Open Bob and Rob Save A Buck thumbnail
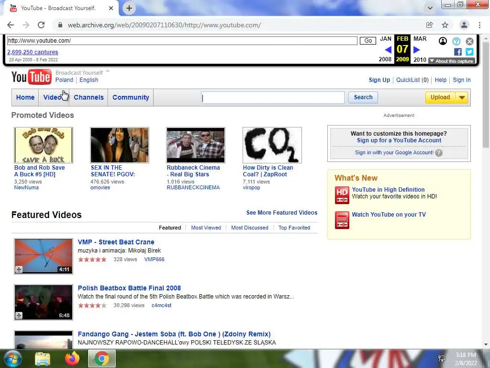Screen dimensions: 490x368 [x=44, y=145]
